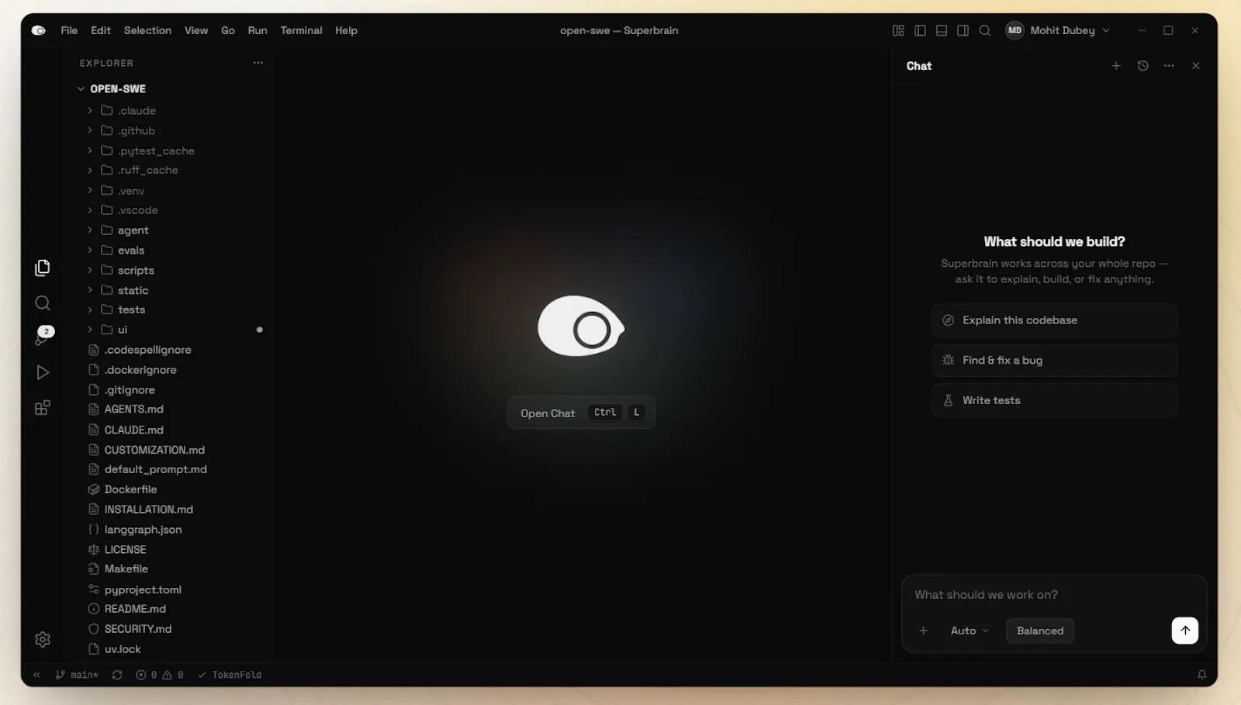Open the Terminal menu
1241x705 pixels.
coord(301,30)
